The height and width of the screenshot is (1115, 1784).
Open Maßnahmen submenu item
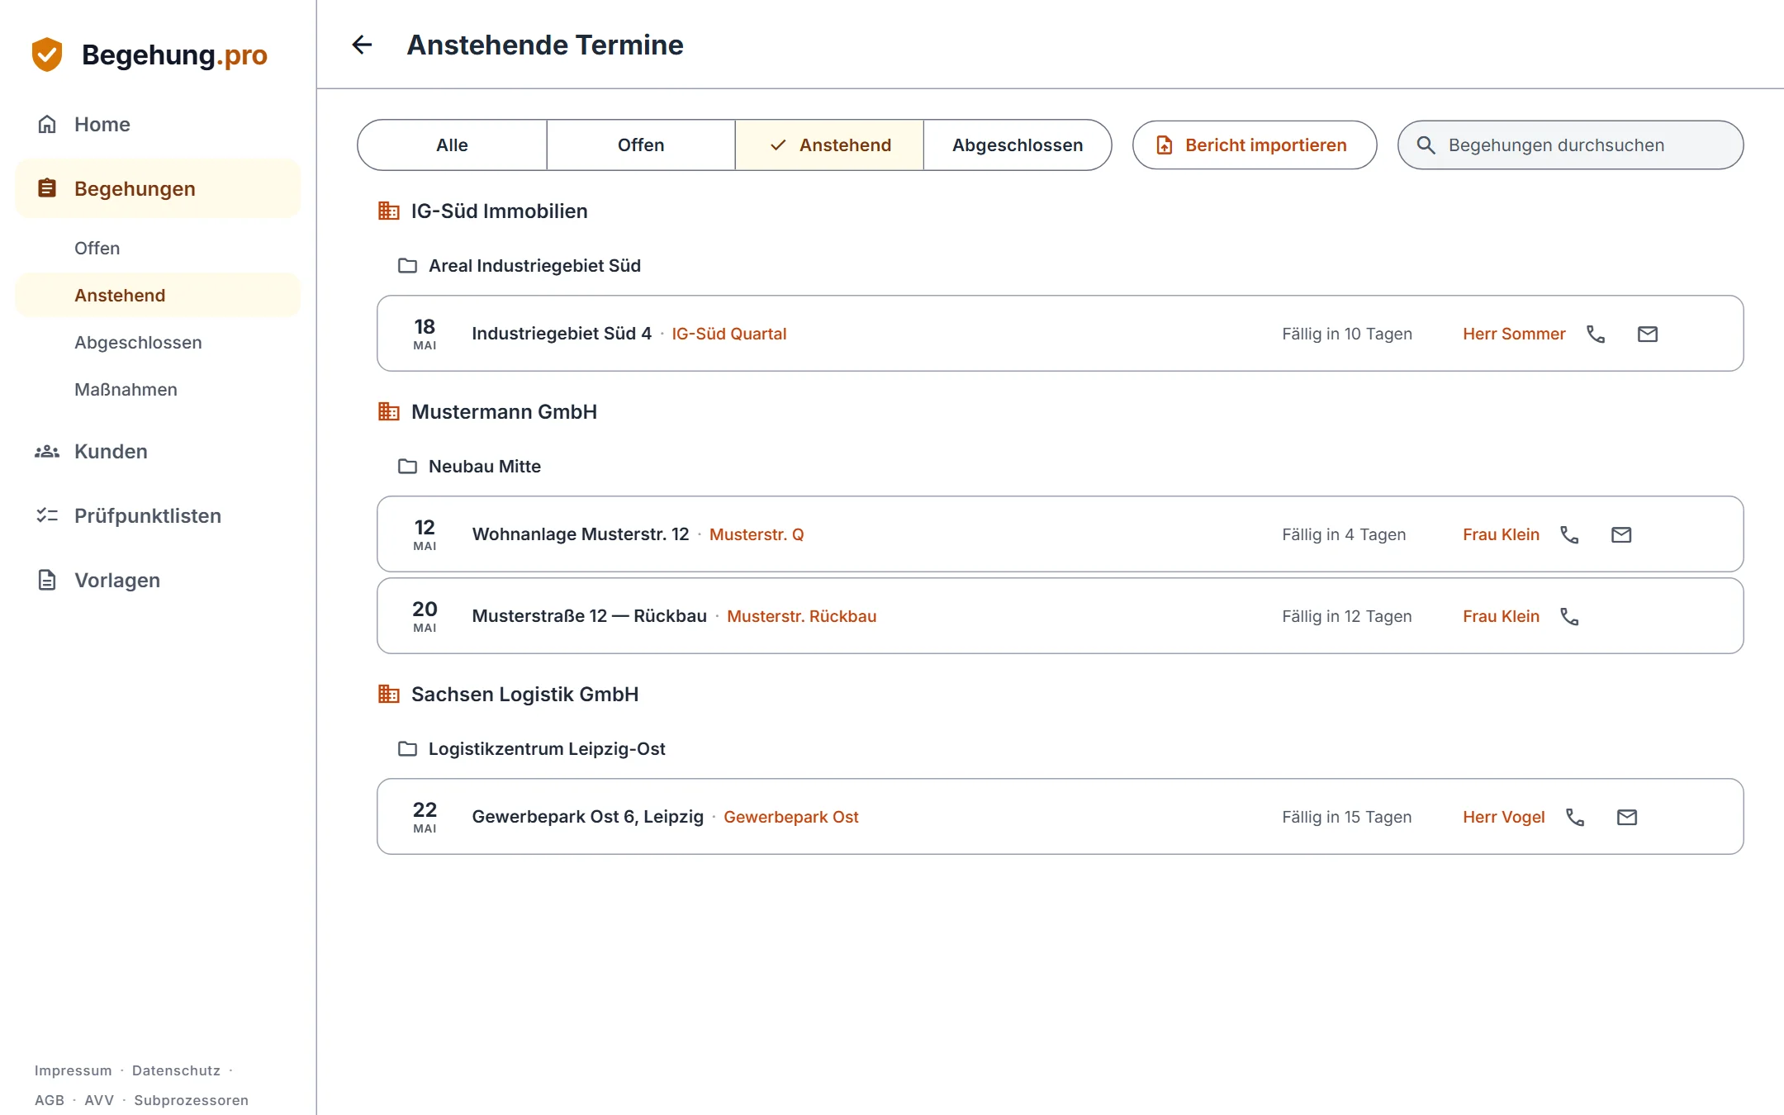pos(157,389)
